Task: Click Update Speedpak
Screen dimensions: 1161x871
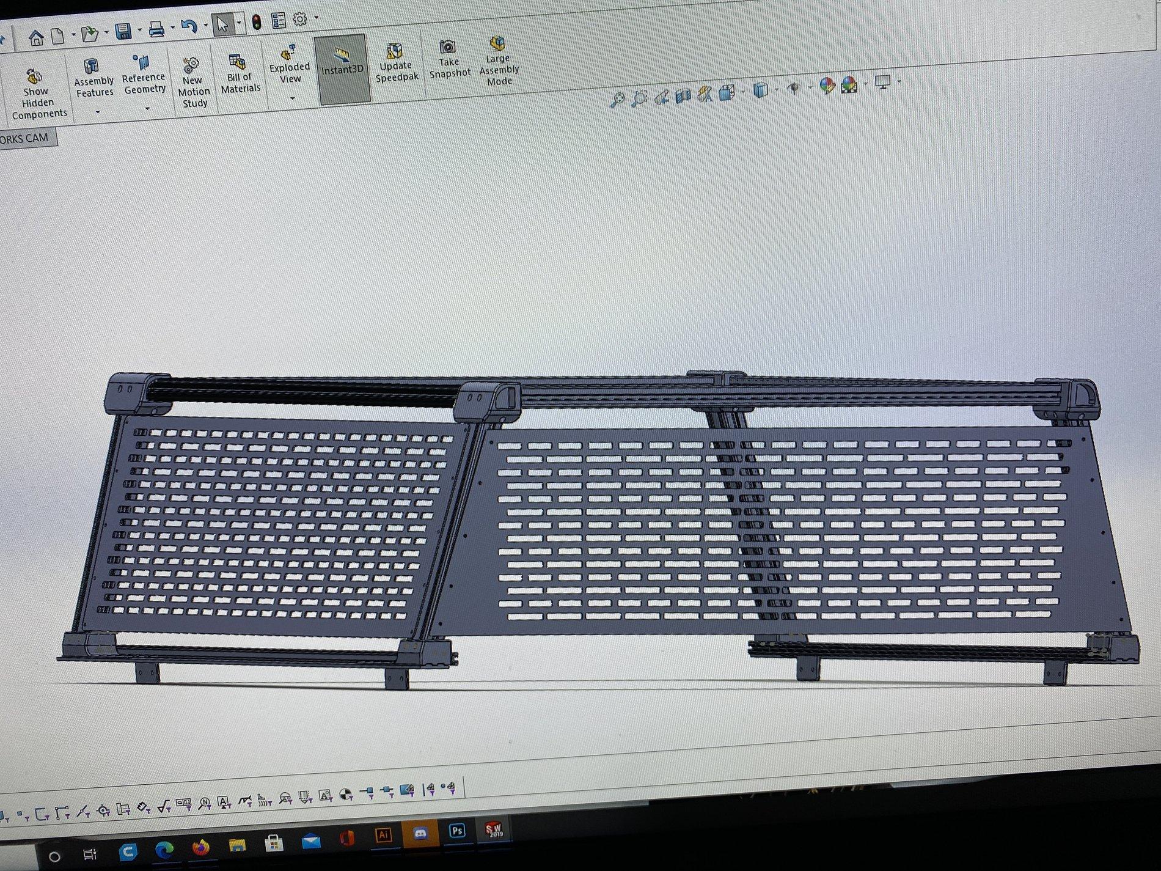Action: pos(396,63)
